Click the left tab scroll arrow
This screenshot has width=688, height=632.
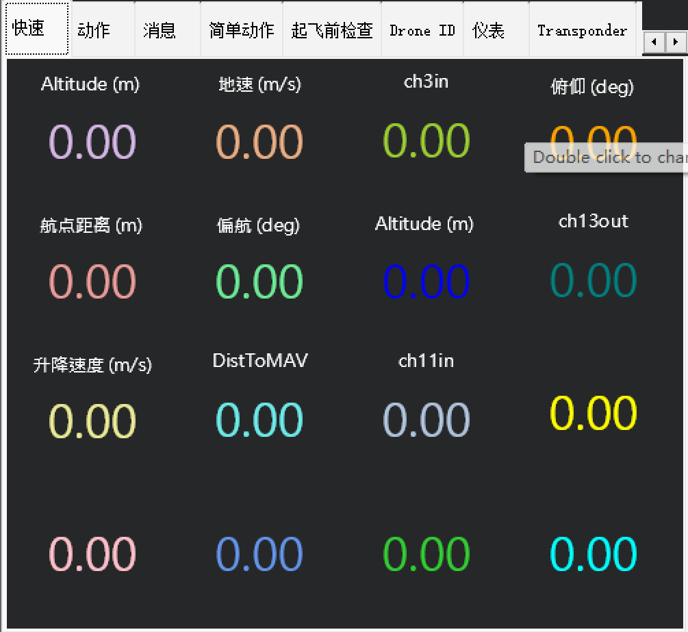tap(654, 42)
